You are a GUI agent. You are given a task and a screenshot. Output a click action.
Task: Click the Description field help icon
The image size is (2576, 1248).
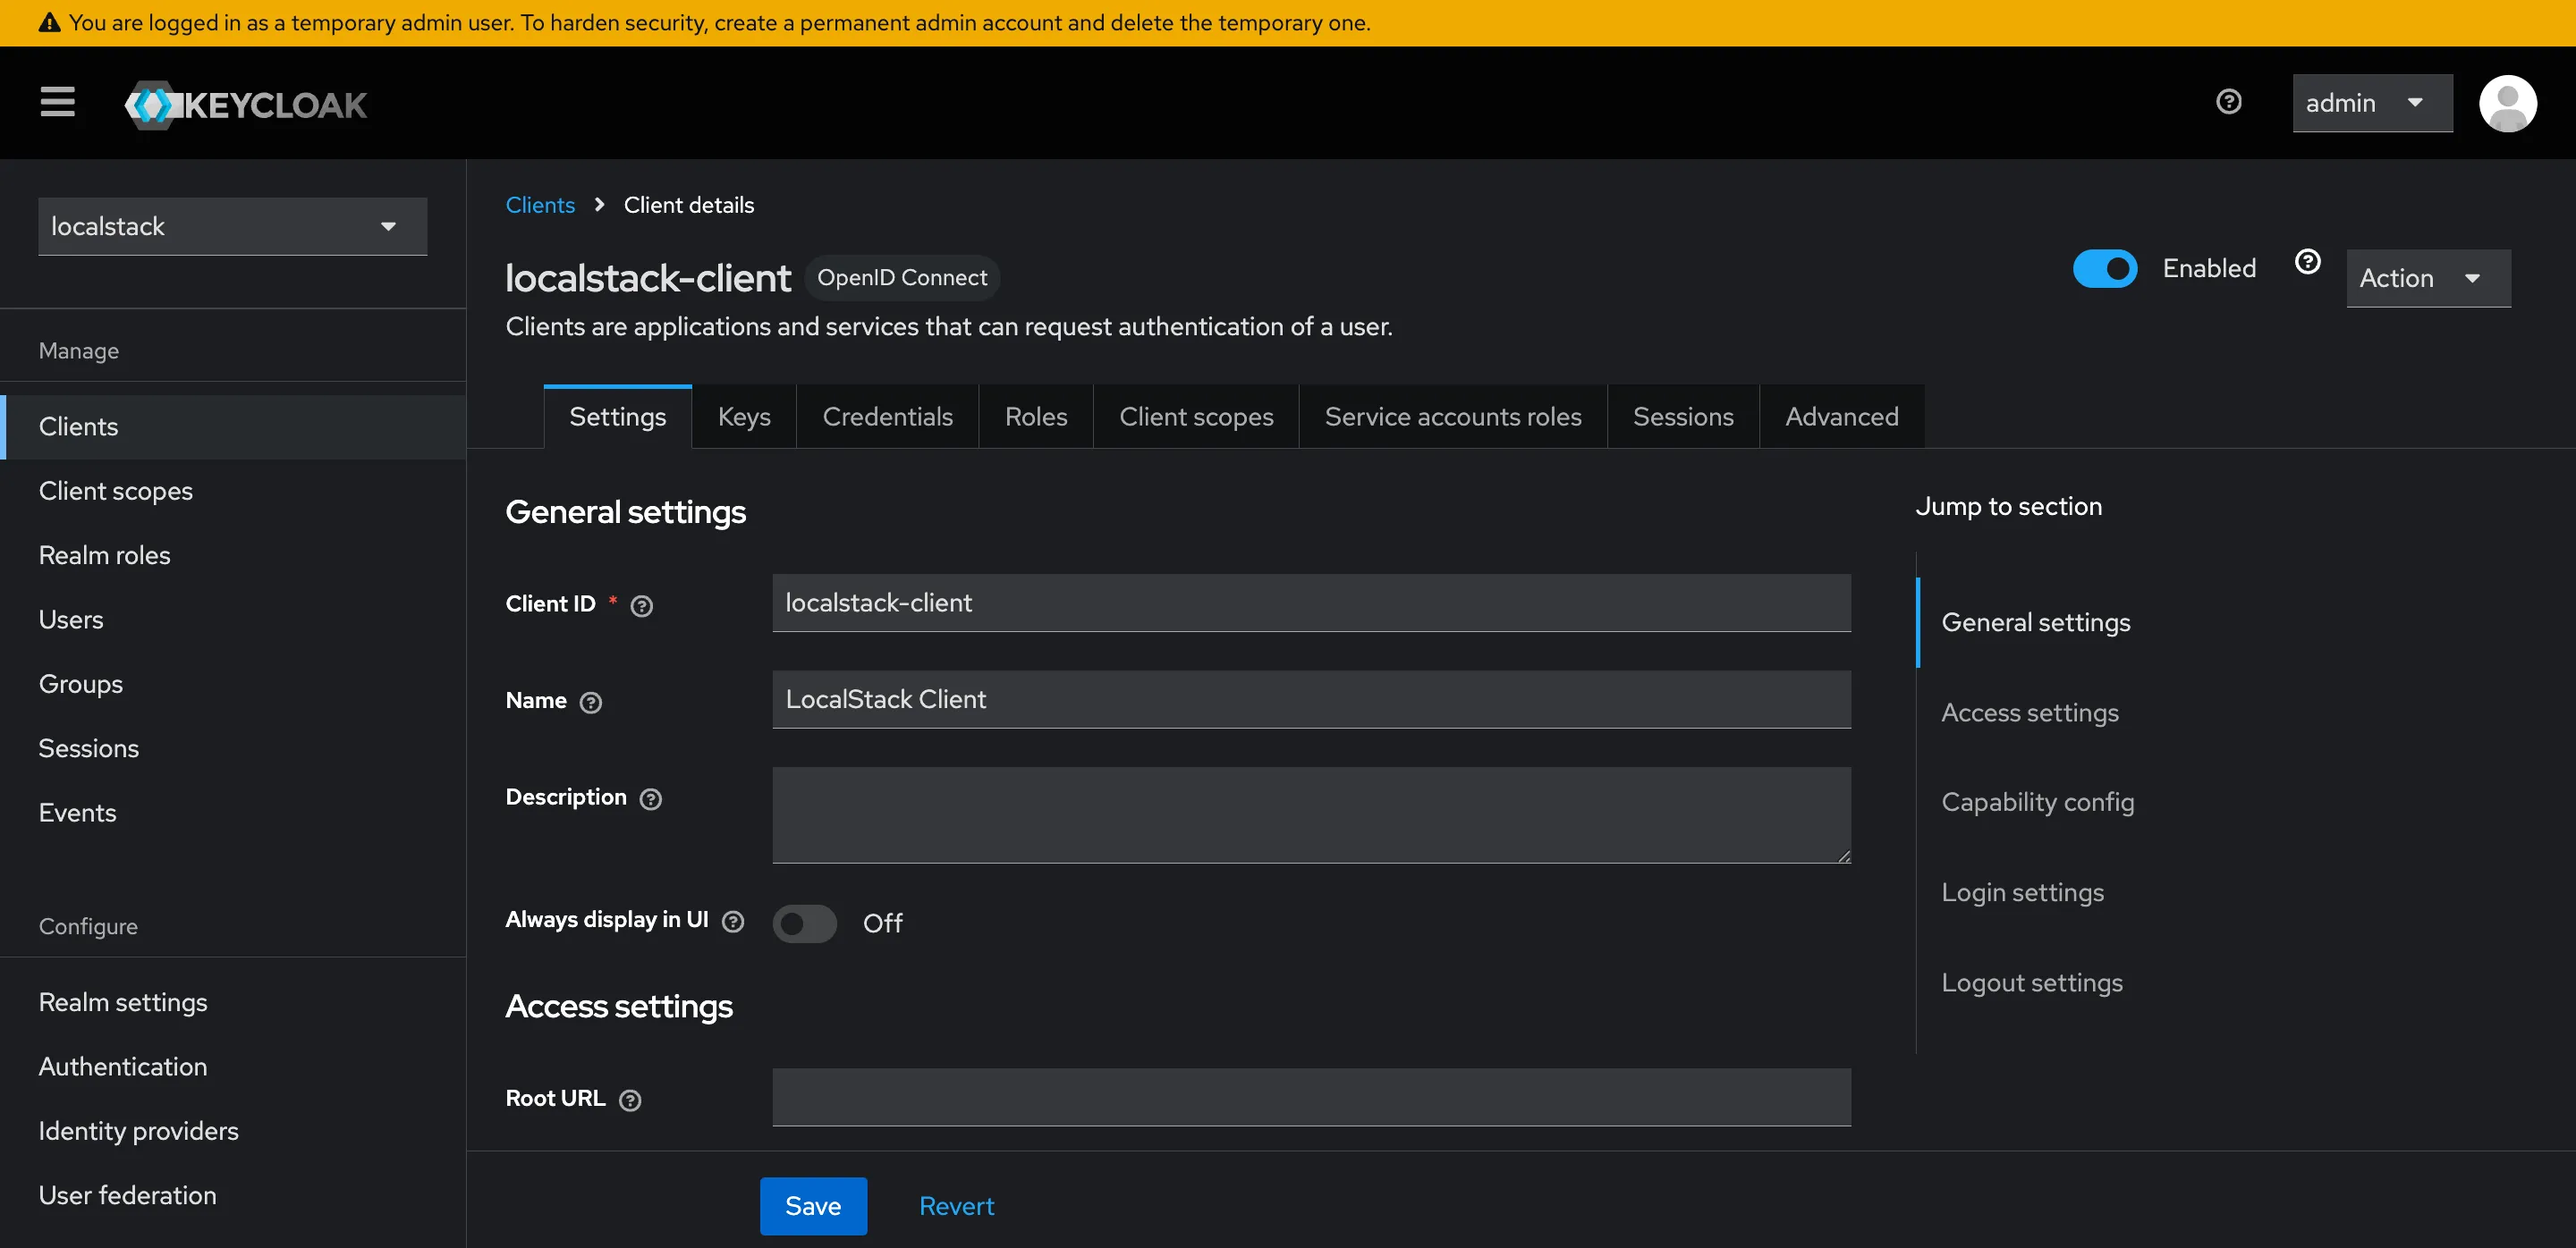pyautogui.click(x=650, y=799)
